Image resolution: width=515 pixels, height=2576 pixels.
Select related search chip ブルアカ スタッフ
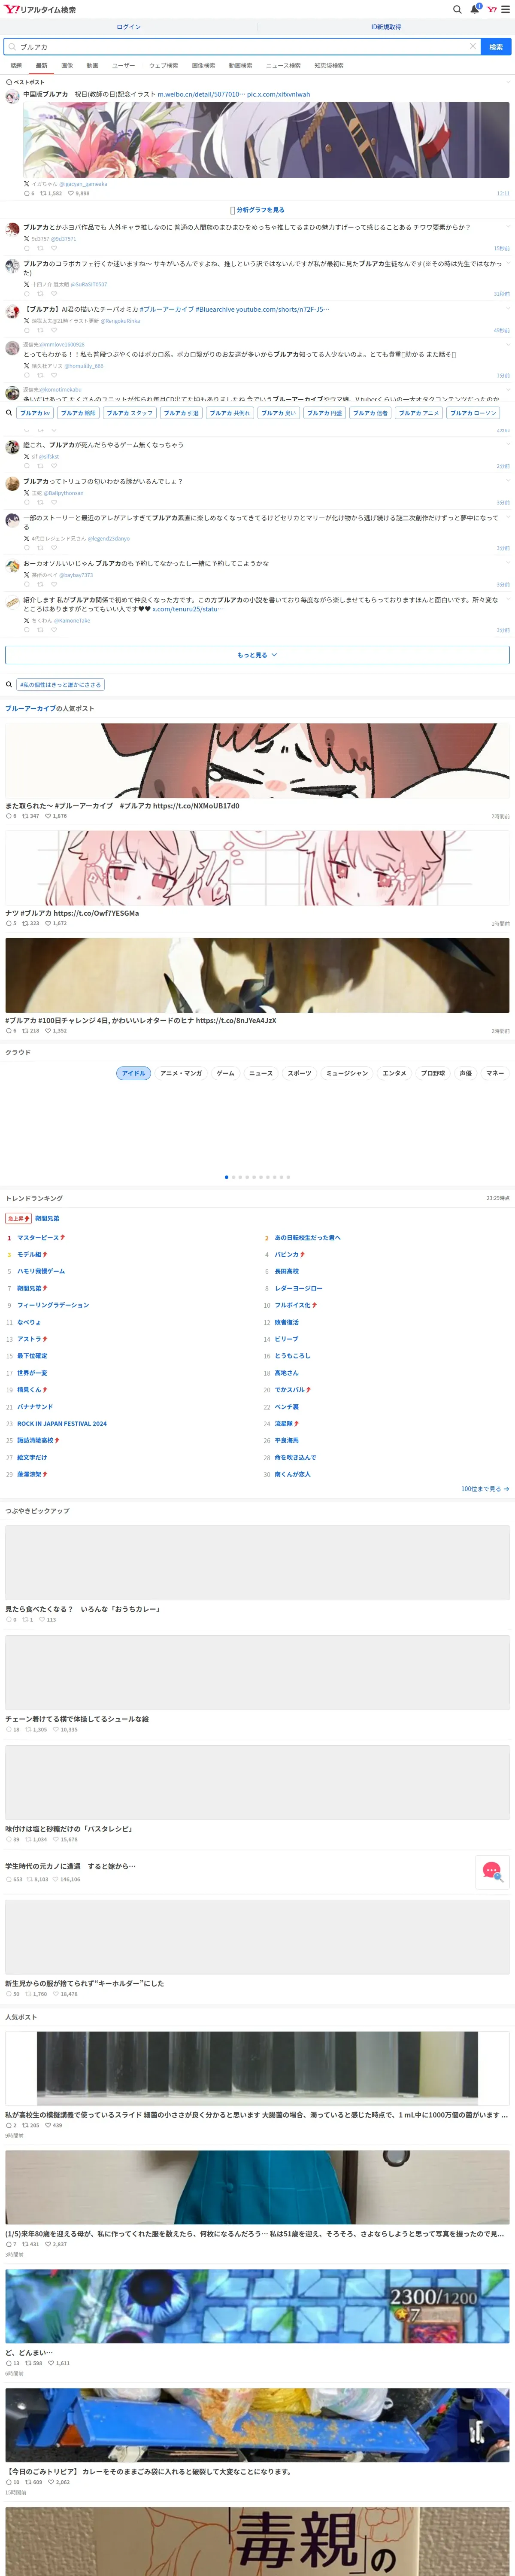click(129, 412)
